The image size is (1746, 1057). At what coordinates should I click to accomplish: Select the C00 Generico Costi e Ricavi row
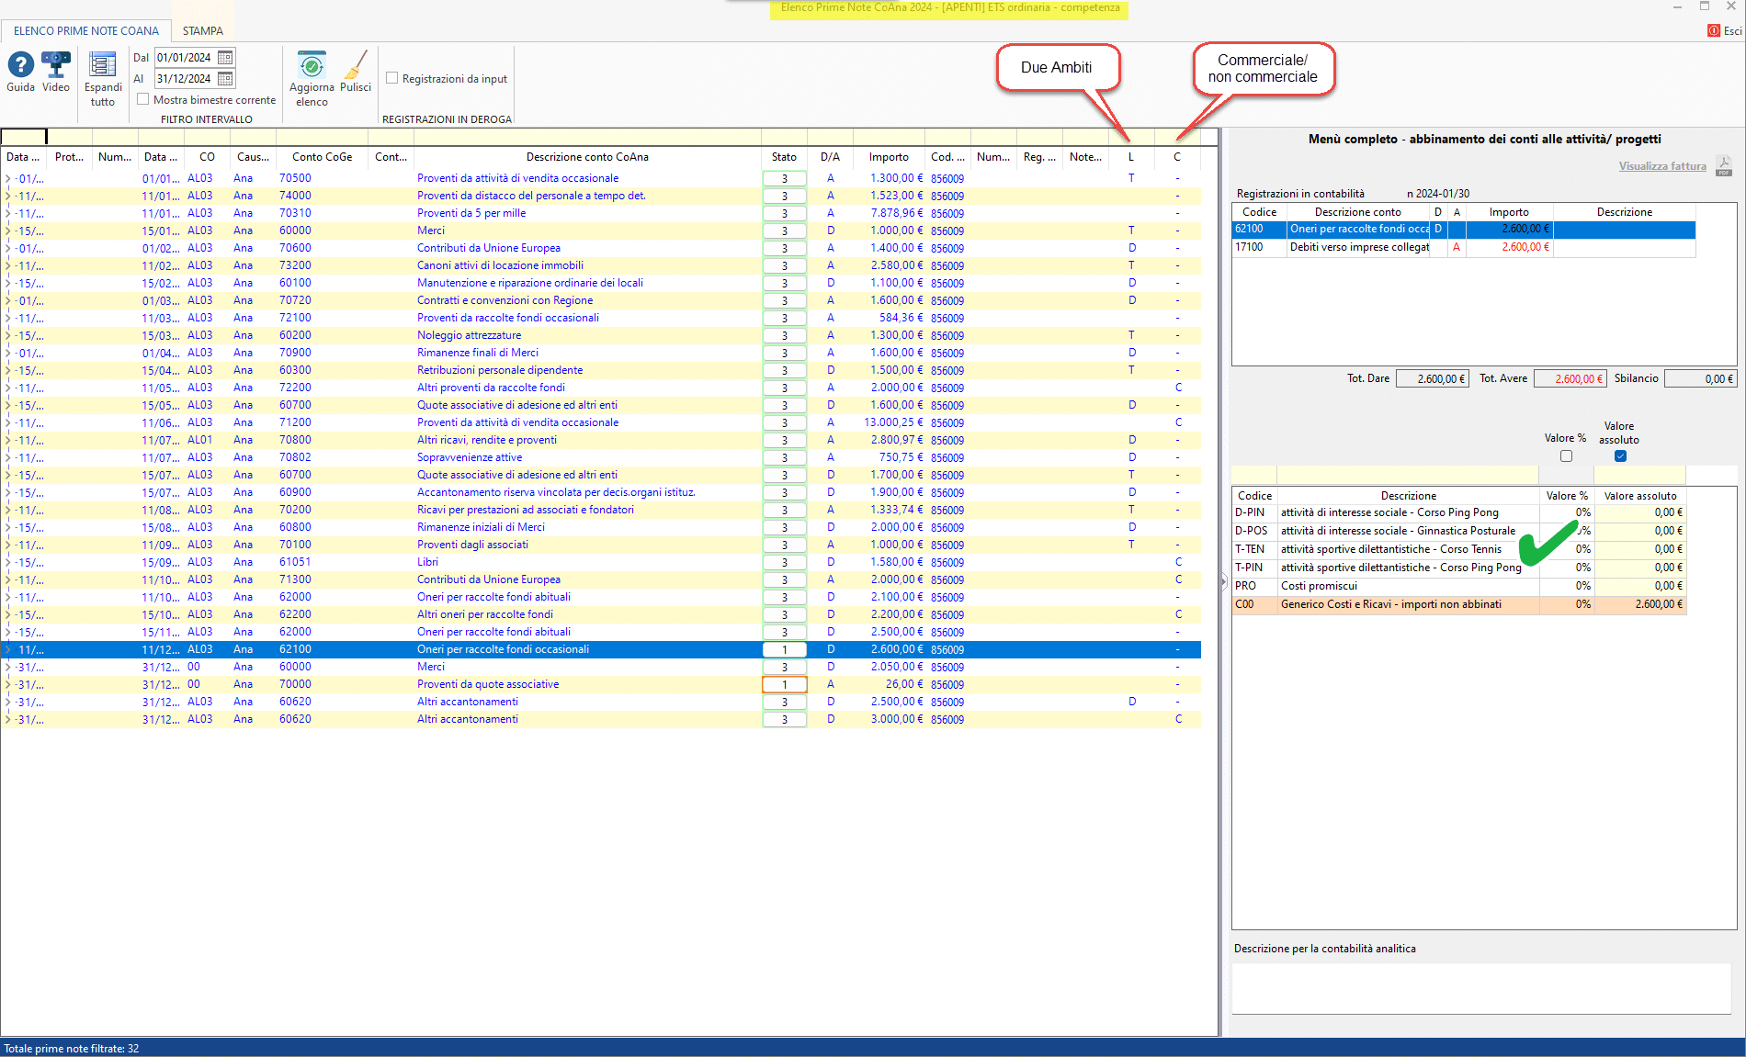click(x=1458, y=604)
